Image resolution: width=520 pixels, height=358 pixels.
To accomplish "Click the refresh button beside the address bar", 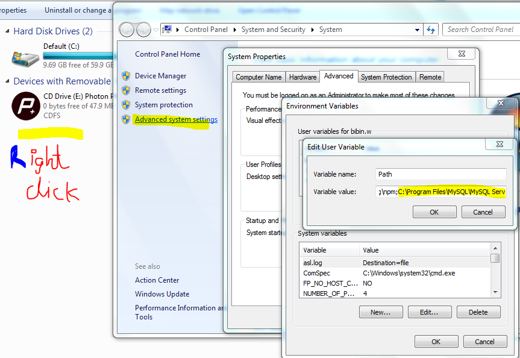I will point(431,30).
